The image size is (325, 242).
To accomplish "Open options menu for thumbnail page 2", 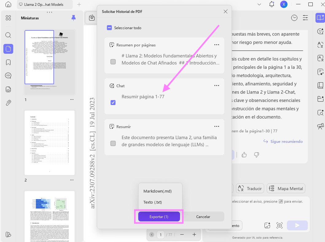I will tap(72, 180).
